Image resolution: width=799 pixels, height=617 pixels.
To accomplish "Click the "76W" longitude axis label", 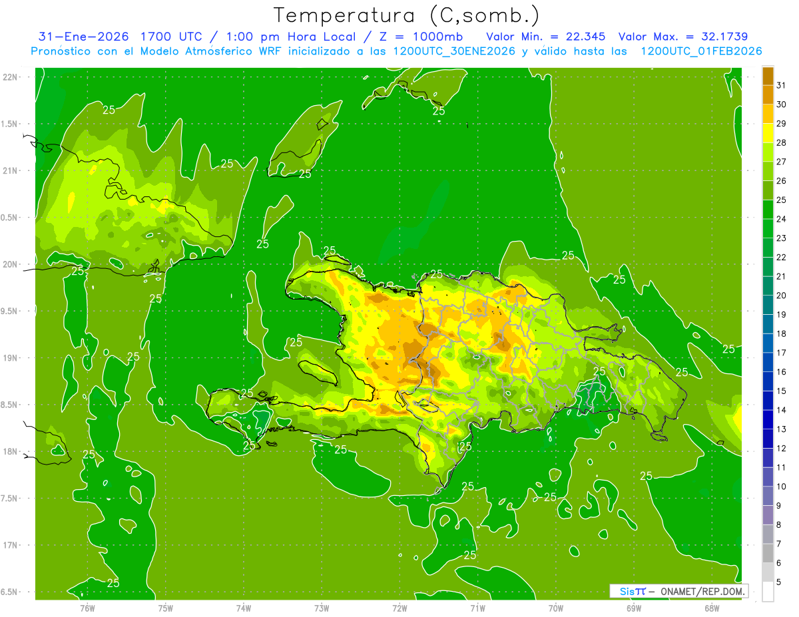I will click(87, 608).
